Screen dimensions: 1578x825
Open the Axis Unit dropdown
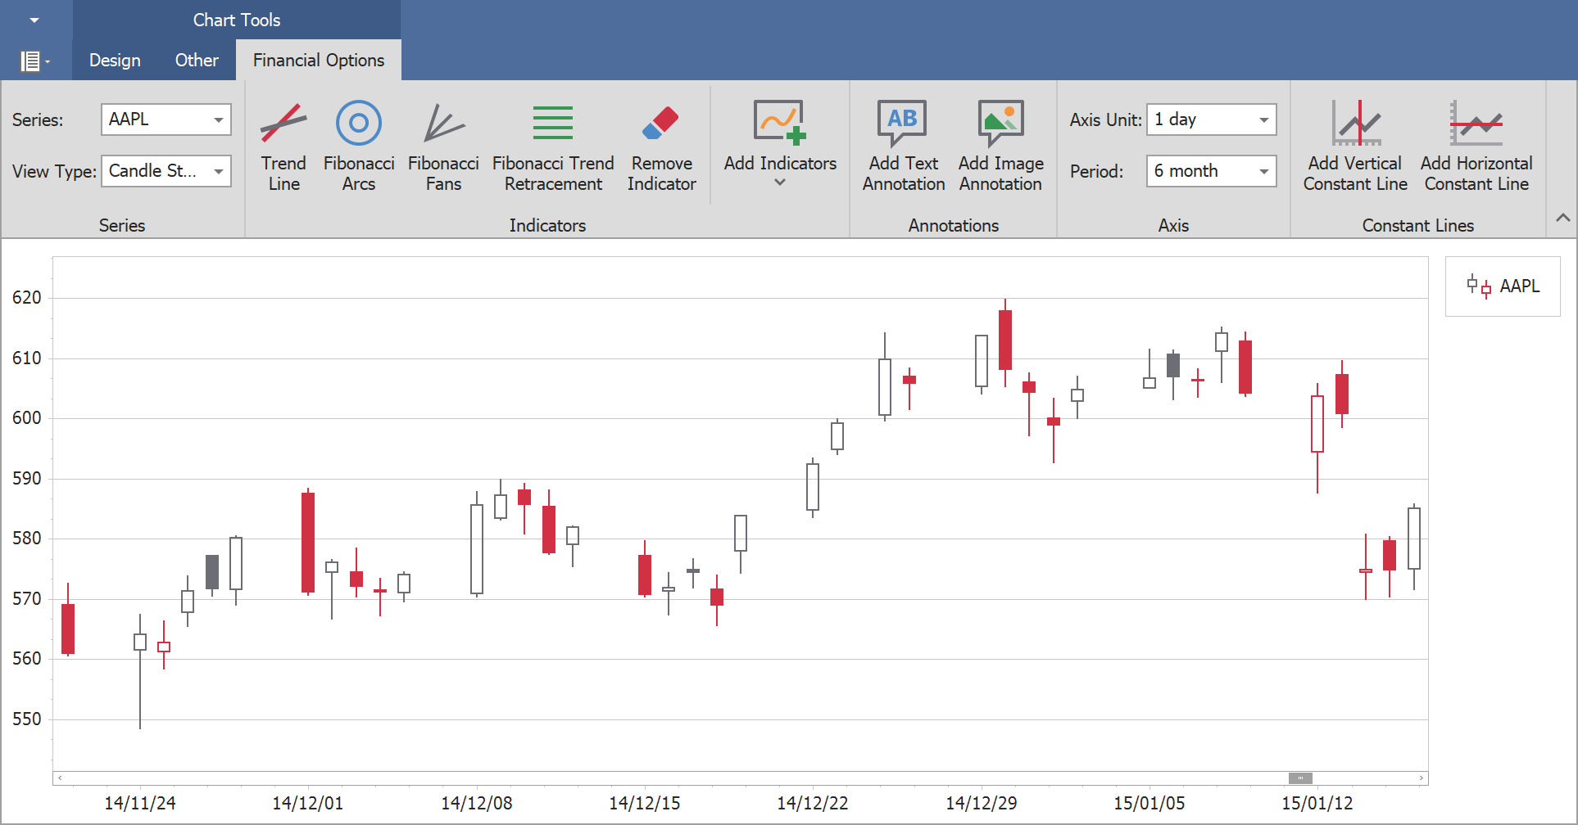pos(1263,119)
